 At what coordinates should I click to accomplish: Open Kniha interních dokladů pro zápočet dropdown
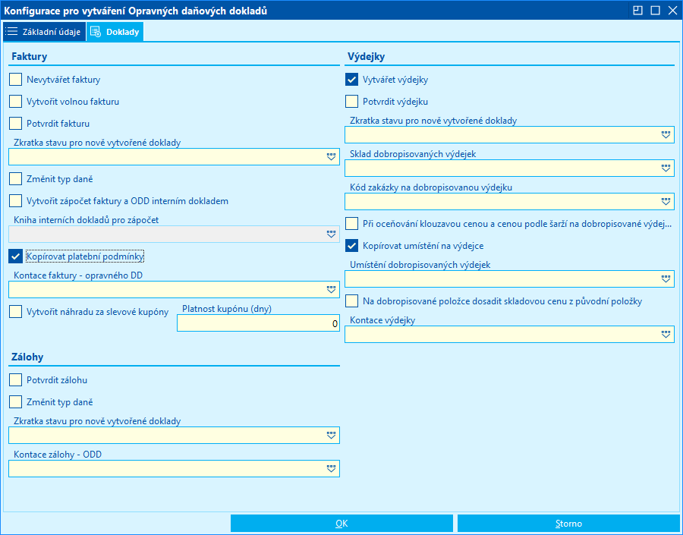coord(332,234)
